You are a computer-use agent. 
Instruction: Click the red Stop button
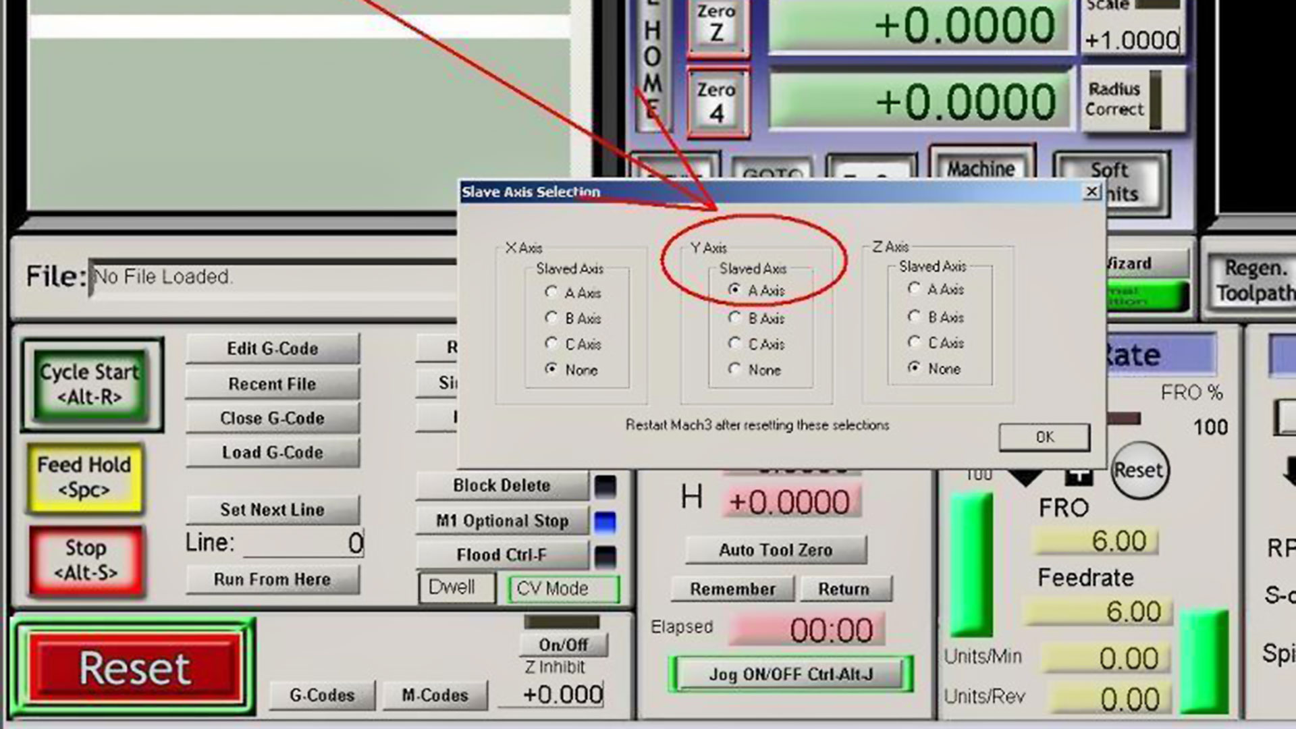[86, 560]
